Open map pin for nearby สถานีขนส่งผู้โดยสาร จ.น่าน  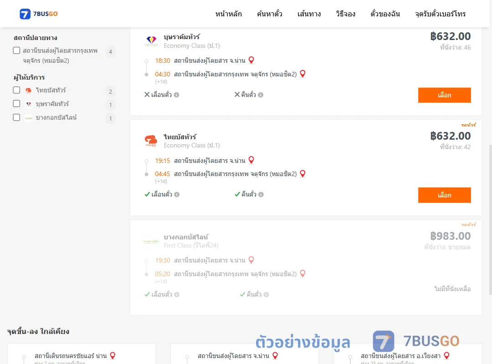tap(275, 355)
